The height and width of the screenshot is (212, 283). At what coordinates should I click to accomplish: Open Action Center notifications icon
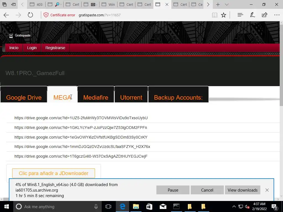274,206
